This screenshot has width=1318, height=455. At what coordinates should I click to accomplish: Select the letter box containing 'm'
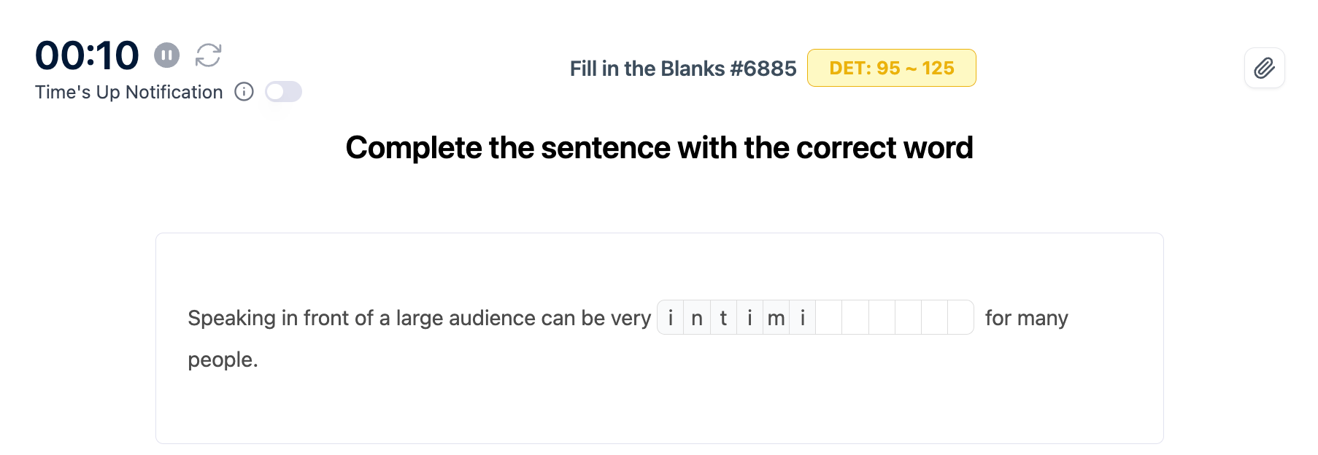[776, 318]
